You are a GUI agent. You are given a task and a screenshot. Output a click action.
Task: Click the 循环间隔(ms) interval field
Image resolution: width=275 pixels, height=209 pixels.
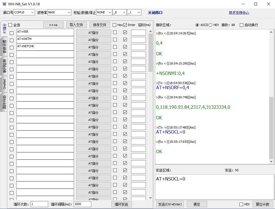[82, 204]
